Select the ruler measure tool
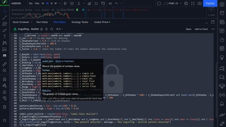This screenshot has height=127, width=226. [5, 64]
